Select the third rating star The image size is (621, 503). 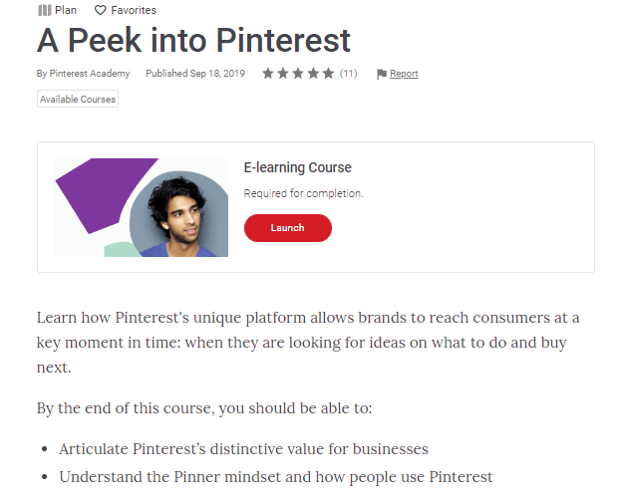point(298,74)
